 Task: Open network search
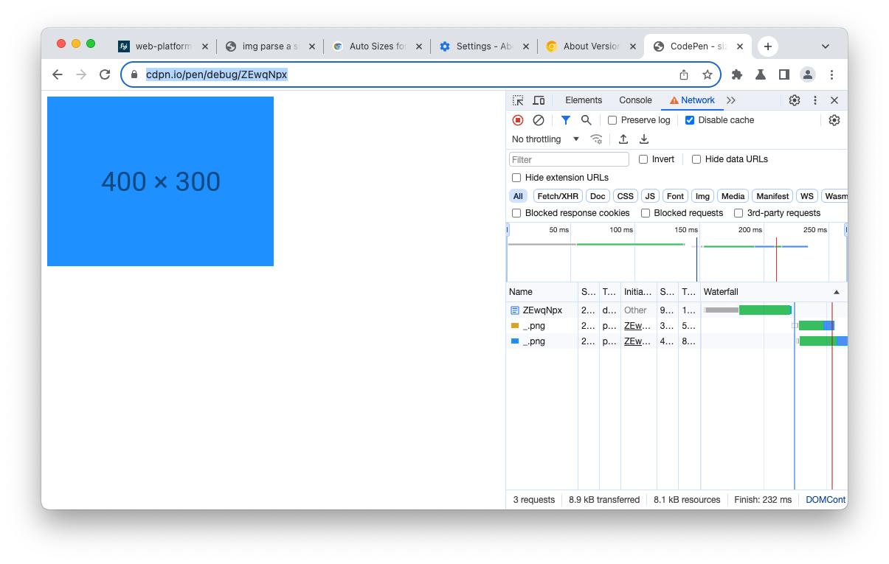point(586,119)
